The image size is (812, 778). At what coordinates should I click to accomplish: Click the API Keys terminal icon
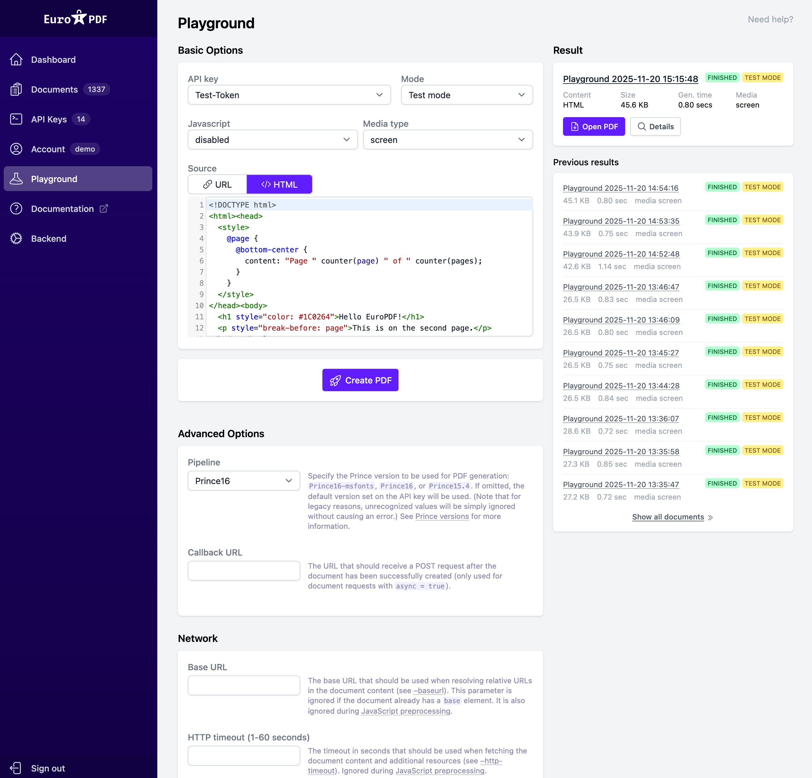(x=16, y=119)
